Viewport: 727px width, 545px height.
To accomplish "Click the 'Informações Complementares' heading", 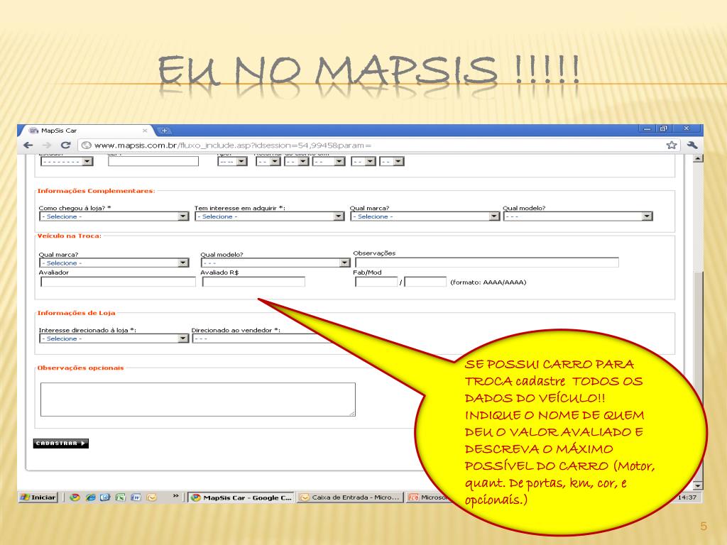I will pos(96,191).
